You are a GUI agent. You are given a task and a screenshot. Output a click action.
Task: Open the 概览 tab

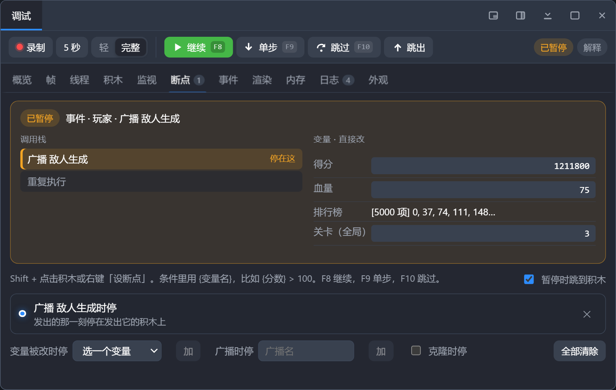[22, 80]
